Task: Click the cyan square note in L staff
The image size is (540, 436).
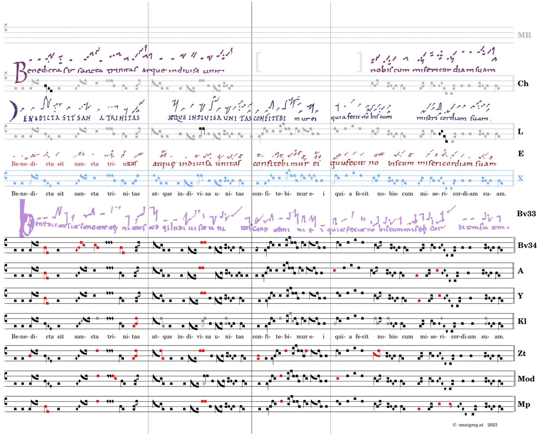Action: click(x=180, y=134)
